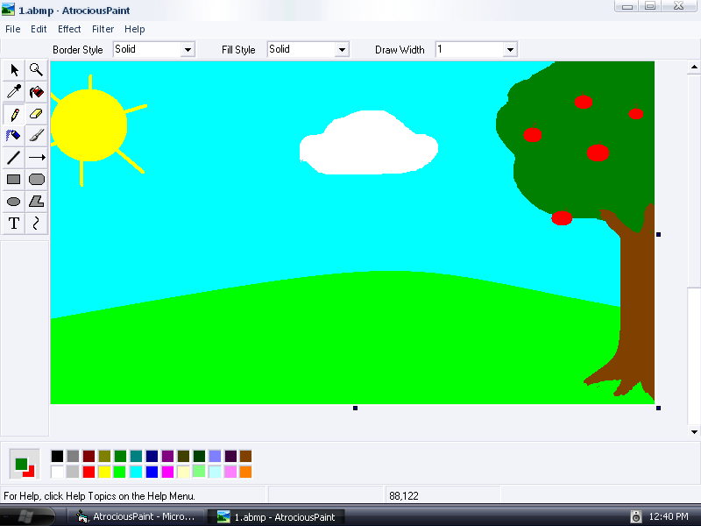This screenshot has height=526, width=701.
Task: Pick the eyedropper color picker tool
Action: point(14,92)
